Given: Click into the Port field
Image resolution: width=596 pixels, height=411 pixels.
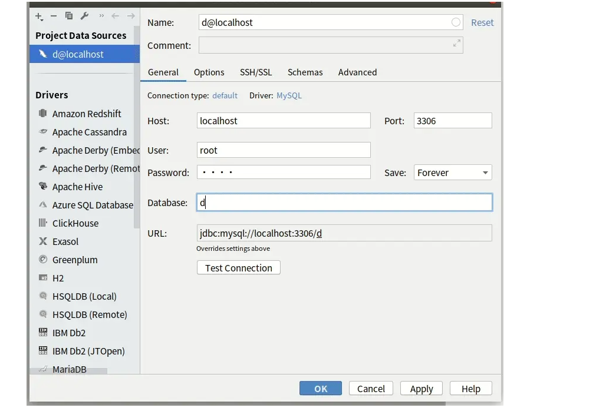Looking at the screenshot, I should click(453, 120).
